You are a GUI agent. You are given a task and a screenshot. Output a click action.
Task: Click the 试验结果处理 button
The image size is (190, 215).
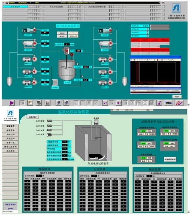click(x=170, y=159)
